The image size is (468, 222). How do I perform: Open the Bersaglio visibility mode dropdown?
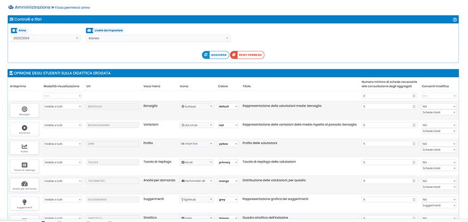pyautogui.click(x=62, y=106)
